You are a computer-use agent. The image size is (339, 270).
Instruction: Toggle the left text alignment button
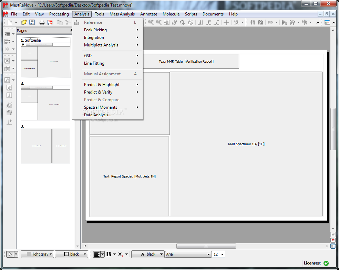click(x=97, y=254)
